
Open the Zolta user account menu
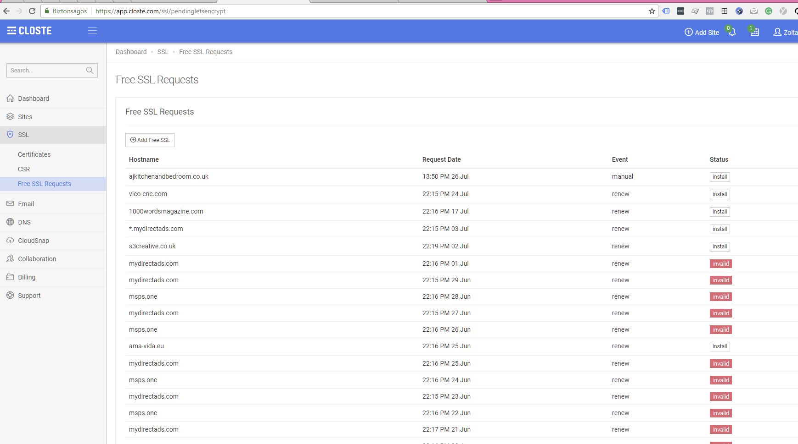point(785,32)
